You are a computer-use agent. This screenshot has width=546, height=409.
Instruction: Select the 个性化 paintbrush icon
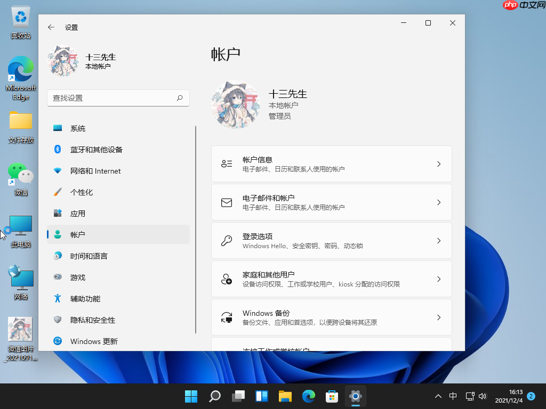coord(57,192)
